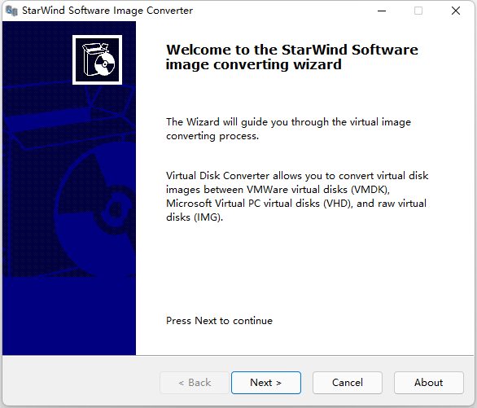Screen dimensions: 477x408
Task: Minimize the StarWind Image Converter window
Action: pyautogui.click(x=382, y=11)
